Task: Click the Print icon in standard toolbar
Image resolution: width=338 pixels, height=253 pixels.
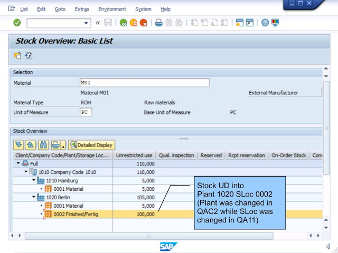Action: pos(158,23)
